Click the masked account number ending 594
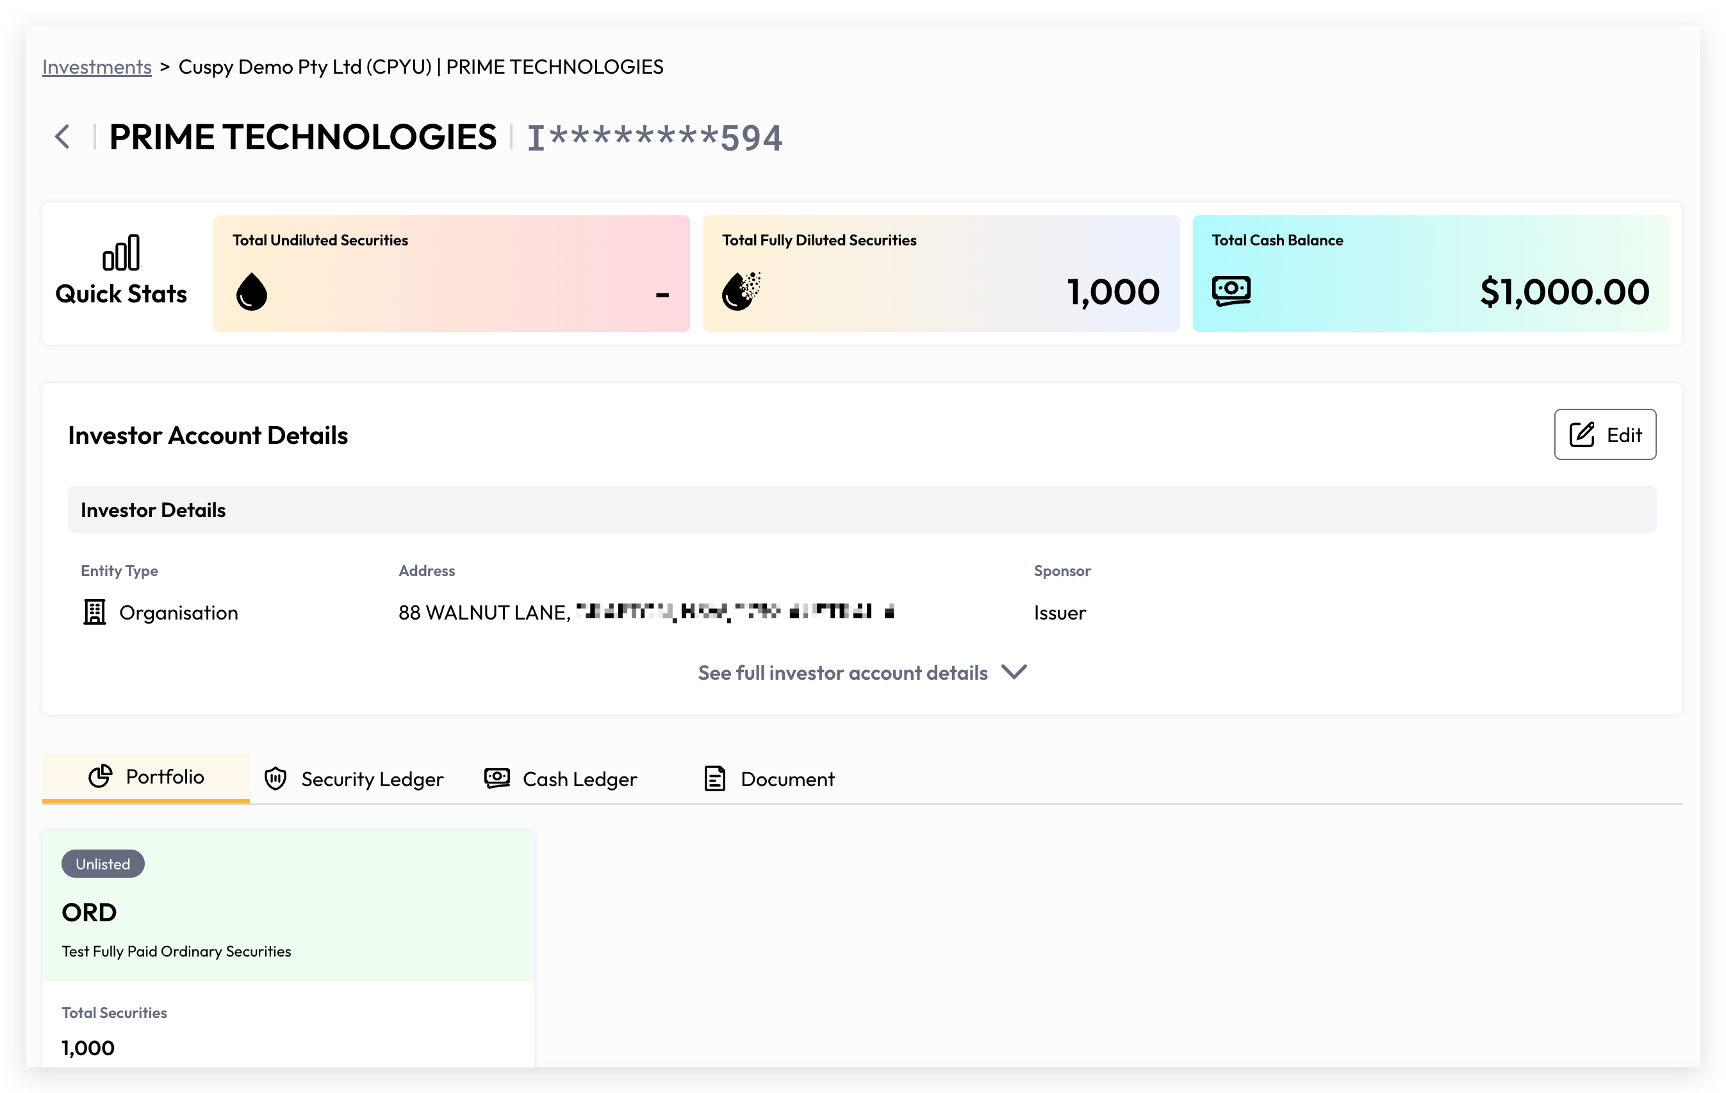 (x=655, y=138)
